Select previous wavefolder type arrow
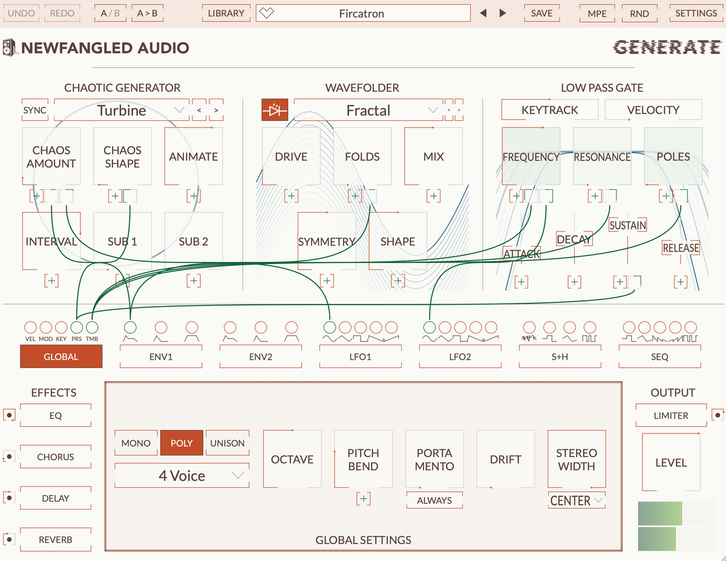Screen dimensions: 726x561 point(448,111)
